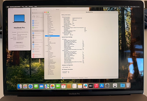The width and height of the screenshot is (147, 101).
Task: Select Firewall under Network tree
Action: pos(49,47)
